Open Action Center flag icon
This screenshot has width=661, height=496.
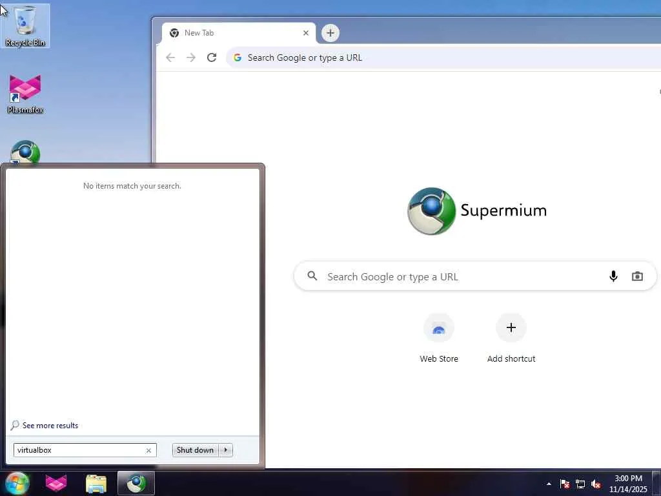[564, 484]
